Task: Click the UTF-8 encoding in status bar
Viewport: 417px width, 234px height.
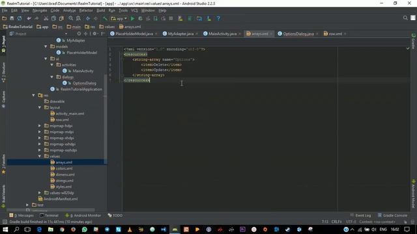Action: 351,222
